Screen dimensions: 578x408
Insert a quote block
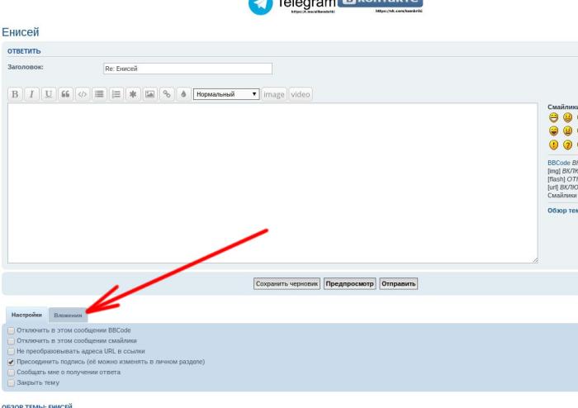pyautogui.click(x=66, y=94)
